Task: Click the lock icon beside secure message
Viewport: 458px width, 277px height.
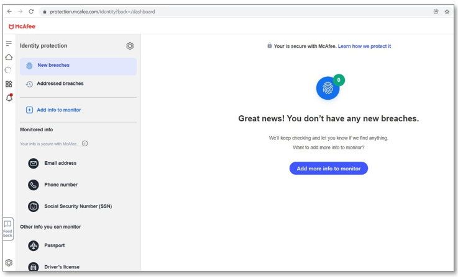Action: pos(269,45)
